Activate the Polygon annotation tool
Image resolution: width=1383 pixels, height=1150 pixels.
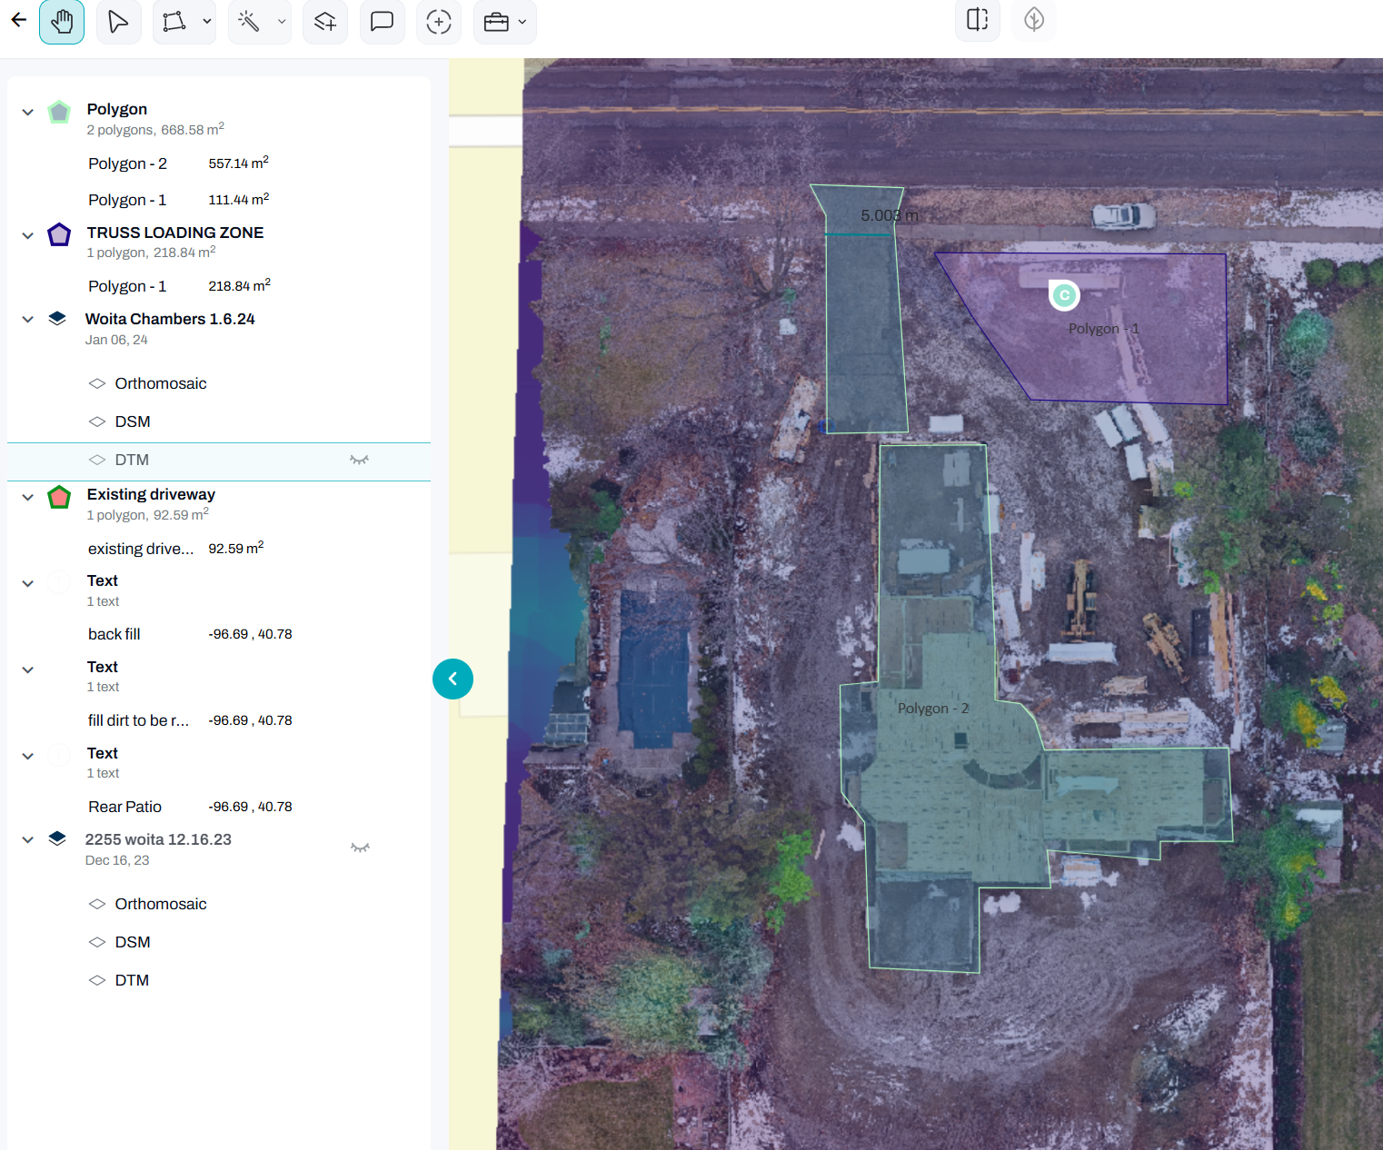click(176, 22)
